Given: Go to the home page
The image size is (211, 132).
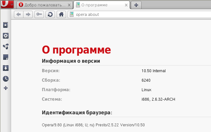Looking at the screenshot, I should click(x=61, y=14).
